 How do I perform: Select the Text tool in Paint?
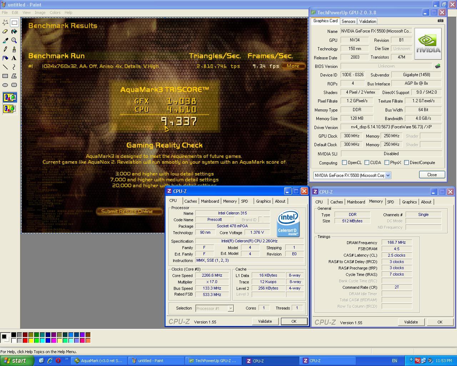coord(14,58)
